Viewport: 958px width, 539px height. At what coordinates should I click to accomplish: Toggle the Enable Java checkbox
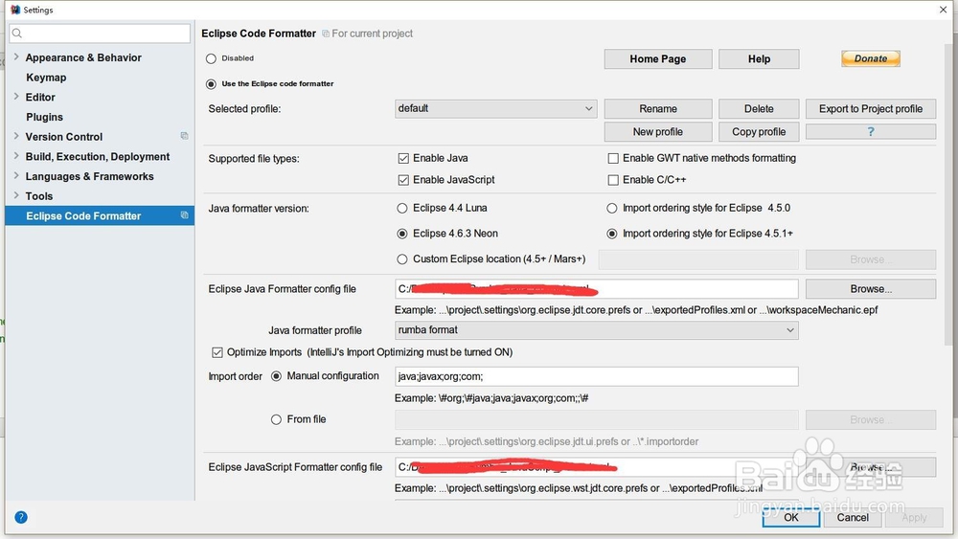[403, 158]
